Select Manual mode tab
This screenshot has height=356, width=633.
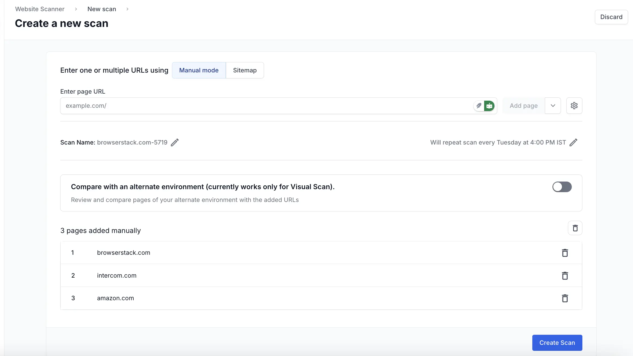tap(199, 70)
